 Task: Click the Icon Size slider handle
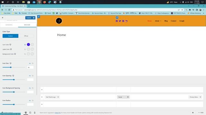coord(11,67)
